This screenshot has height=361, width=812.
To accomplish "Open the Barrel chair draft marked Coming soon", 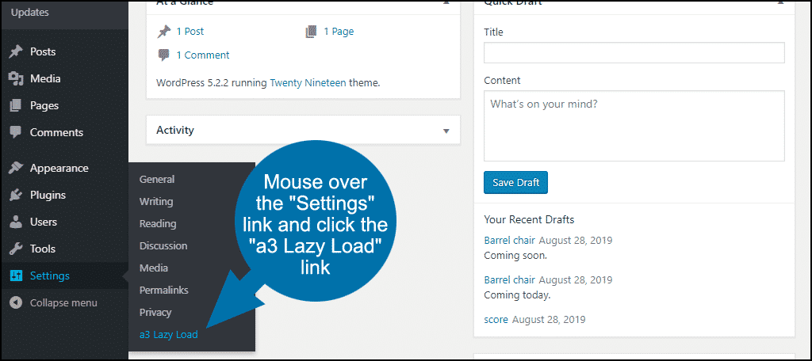I will (510, 240).
